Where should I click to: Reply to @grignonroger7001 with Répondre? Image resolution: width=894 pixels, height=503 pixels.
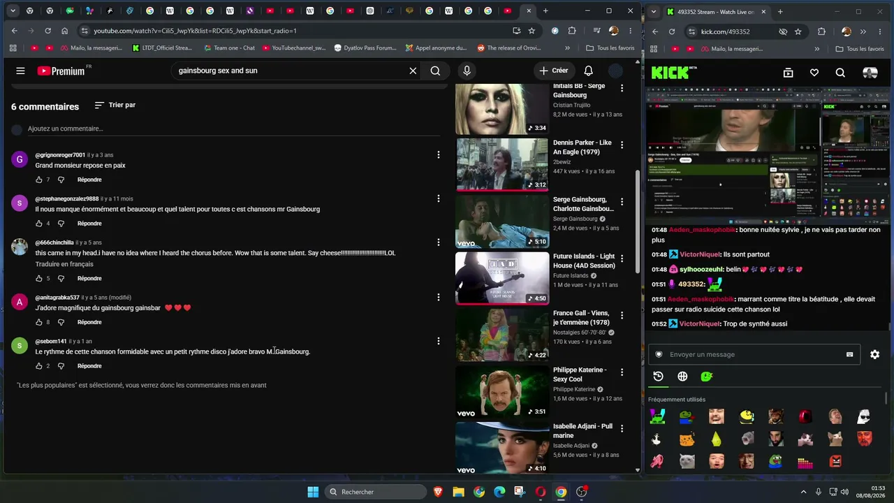click(89, 180)
